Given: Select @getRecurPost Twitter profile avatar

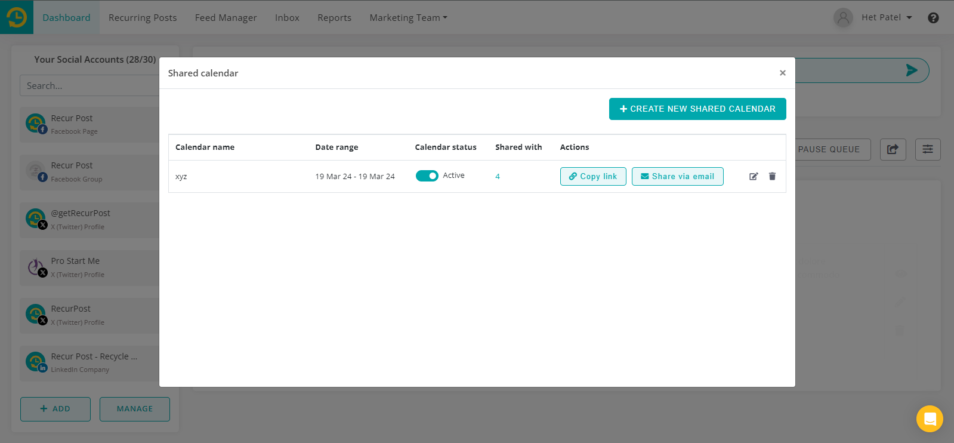Looking at the screenshot, I should pos(36,219).
